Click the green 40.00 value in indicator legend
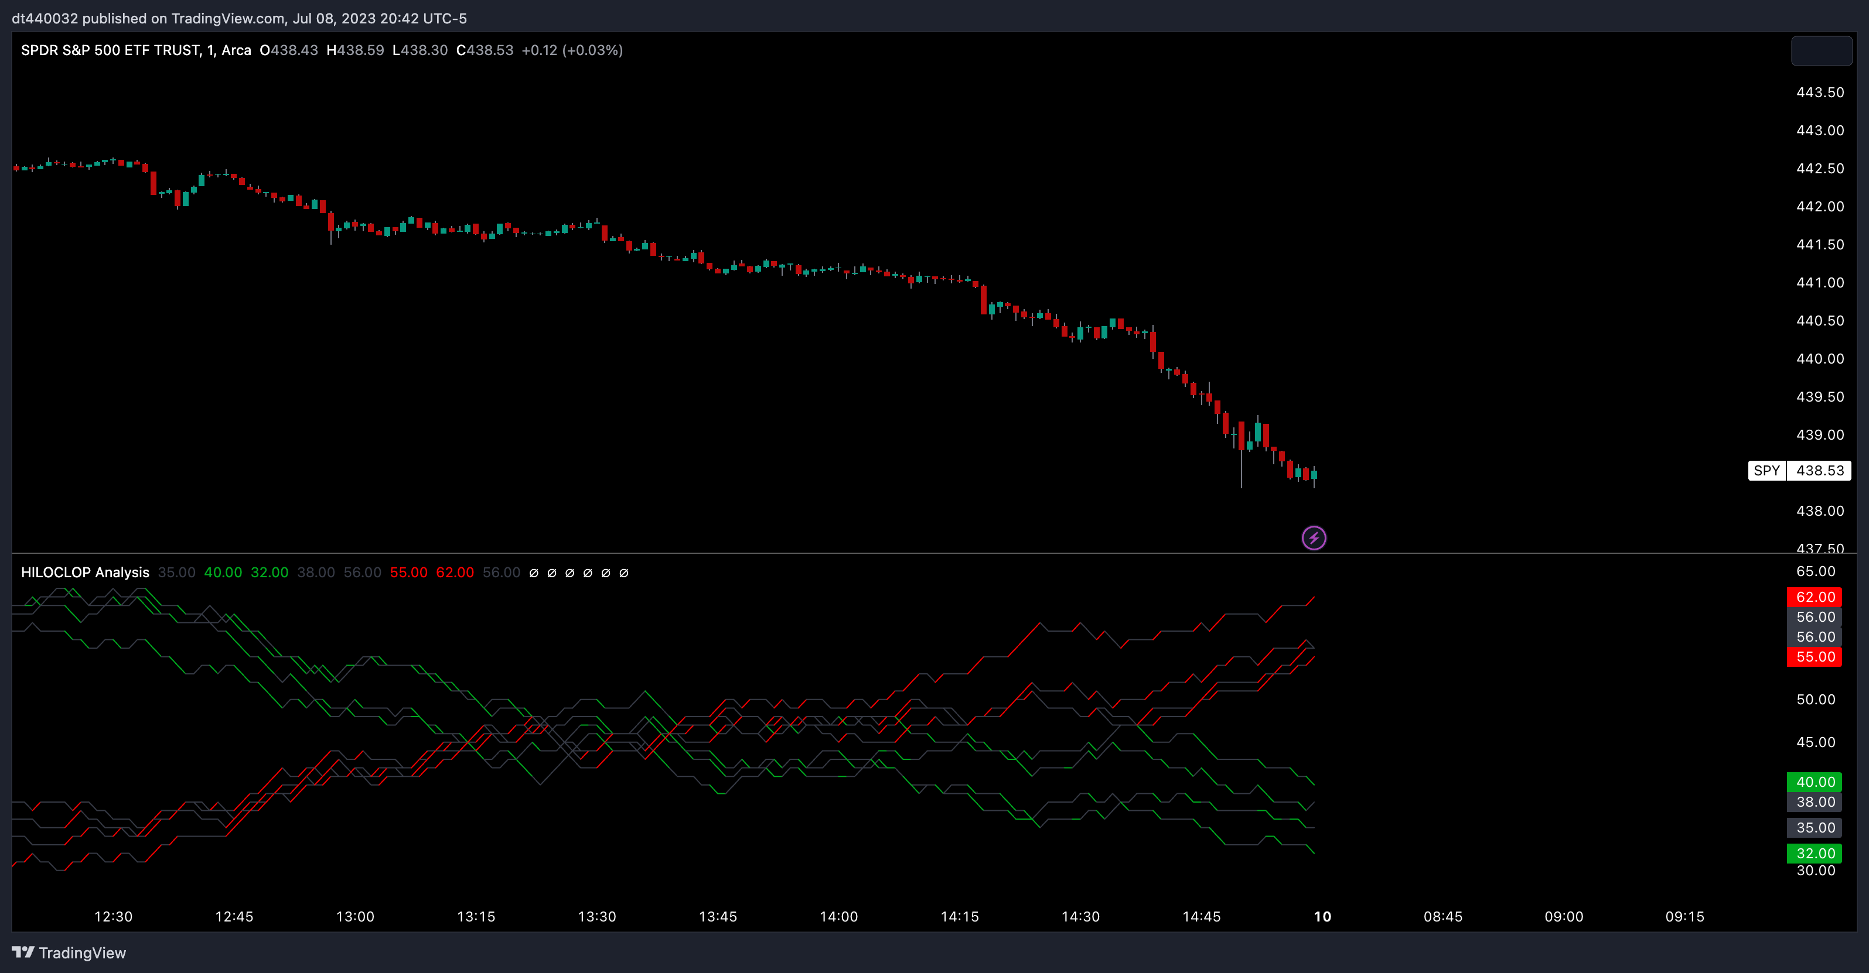 [223, 572]
